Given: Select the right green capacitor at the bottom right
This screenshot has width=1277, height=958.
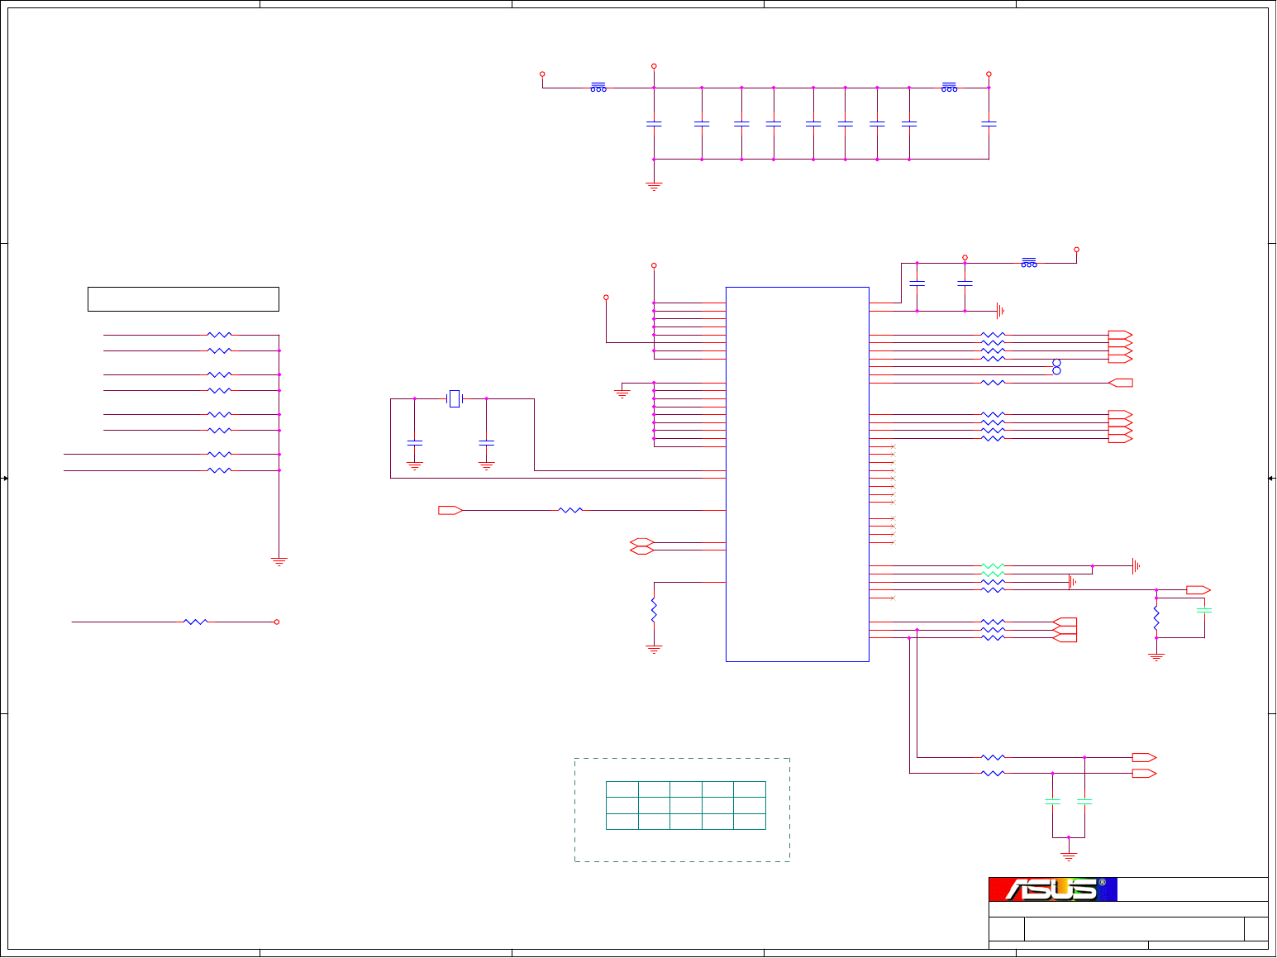Looking at the screenshot, I should [x=1084, y=802].
